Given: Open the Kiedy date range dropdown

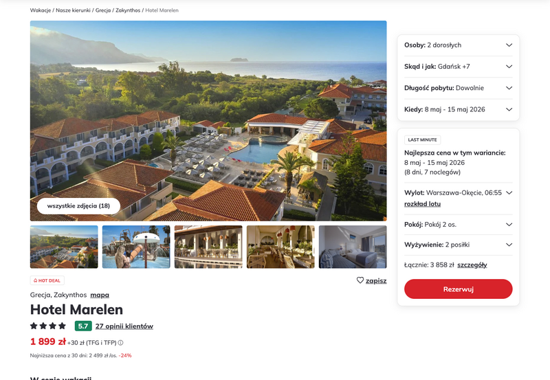Looking at the screenshot, I should [458, 109].
